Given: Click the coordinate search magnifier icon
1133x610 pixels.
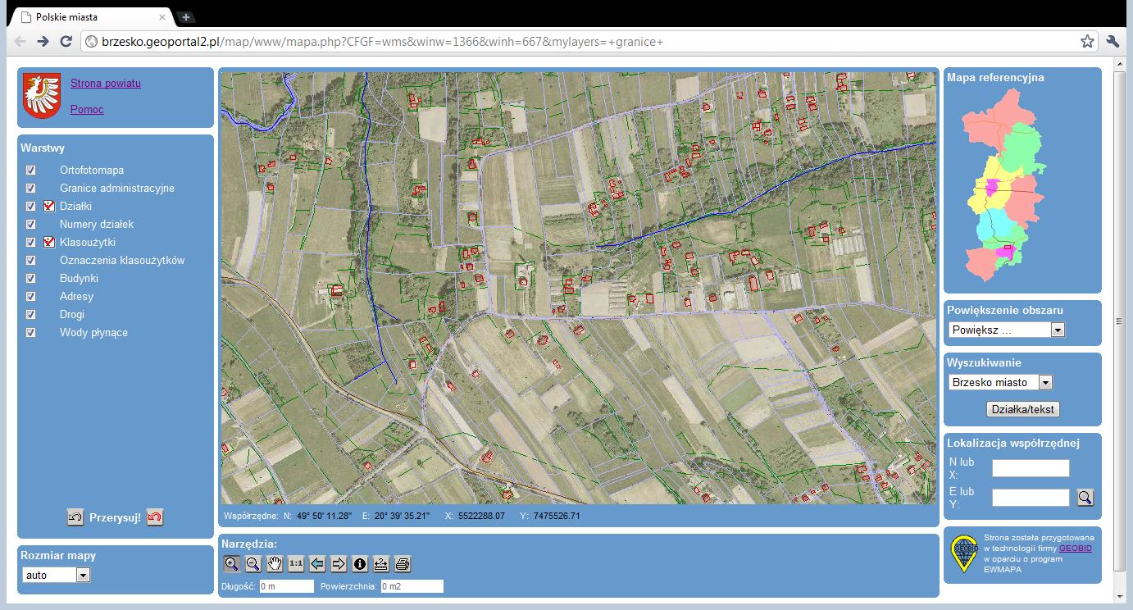Looking at the screenshot, I should 1085,497.
